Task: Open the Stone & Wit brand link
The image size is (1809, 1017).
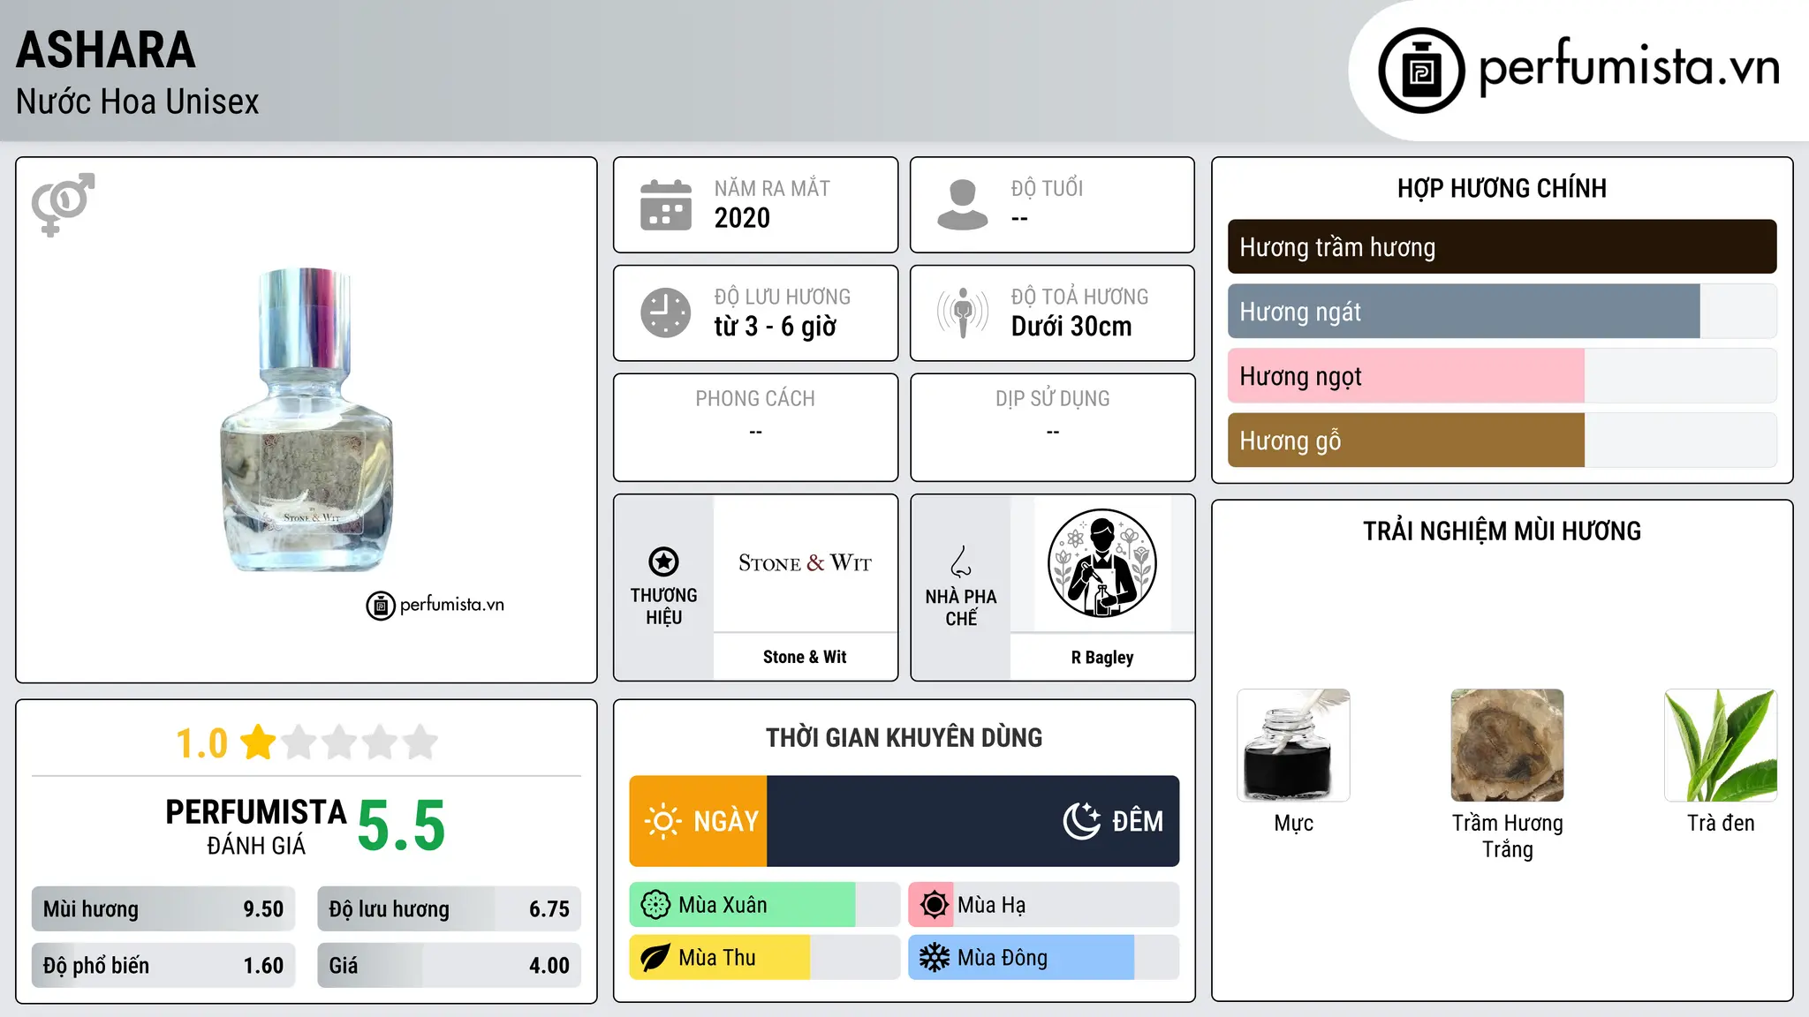Action: tap(805, 657)
